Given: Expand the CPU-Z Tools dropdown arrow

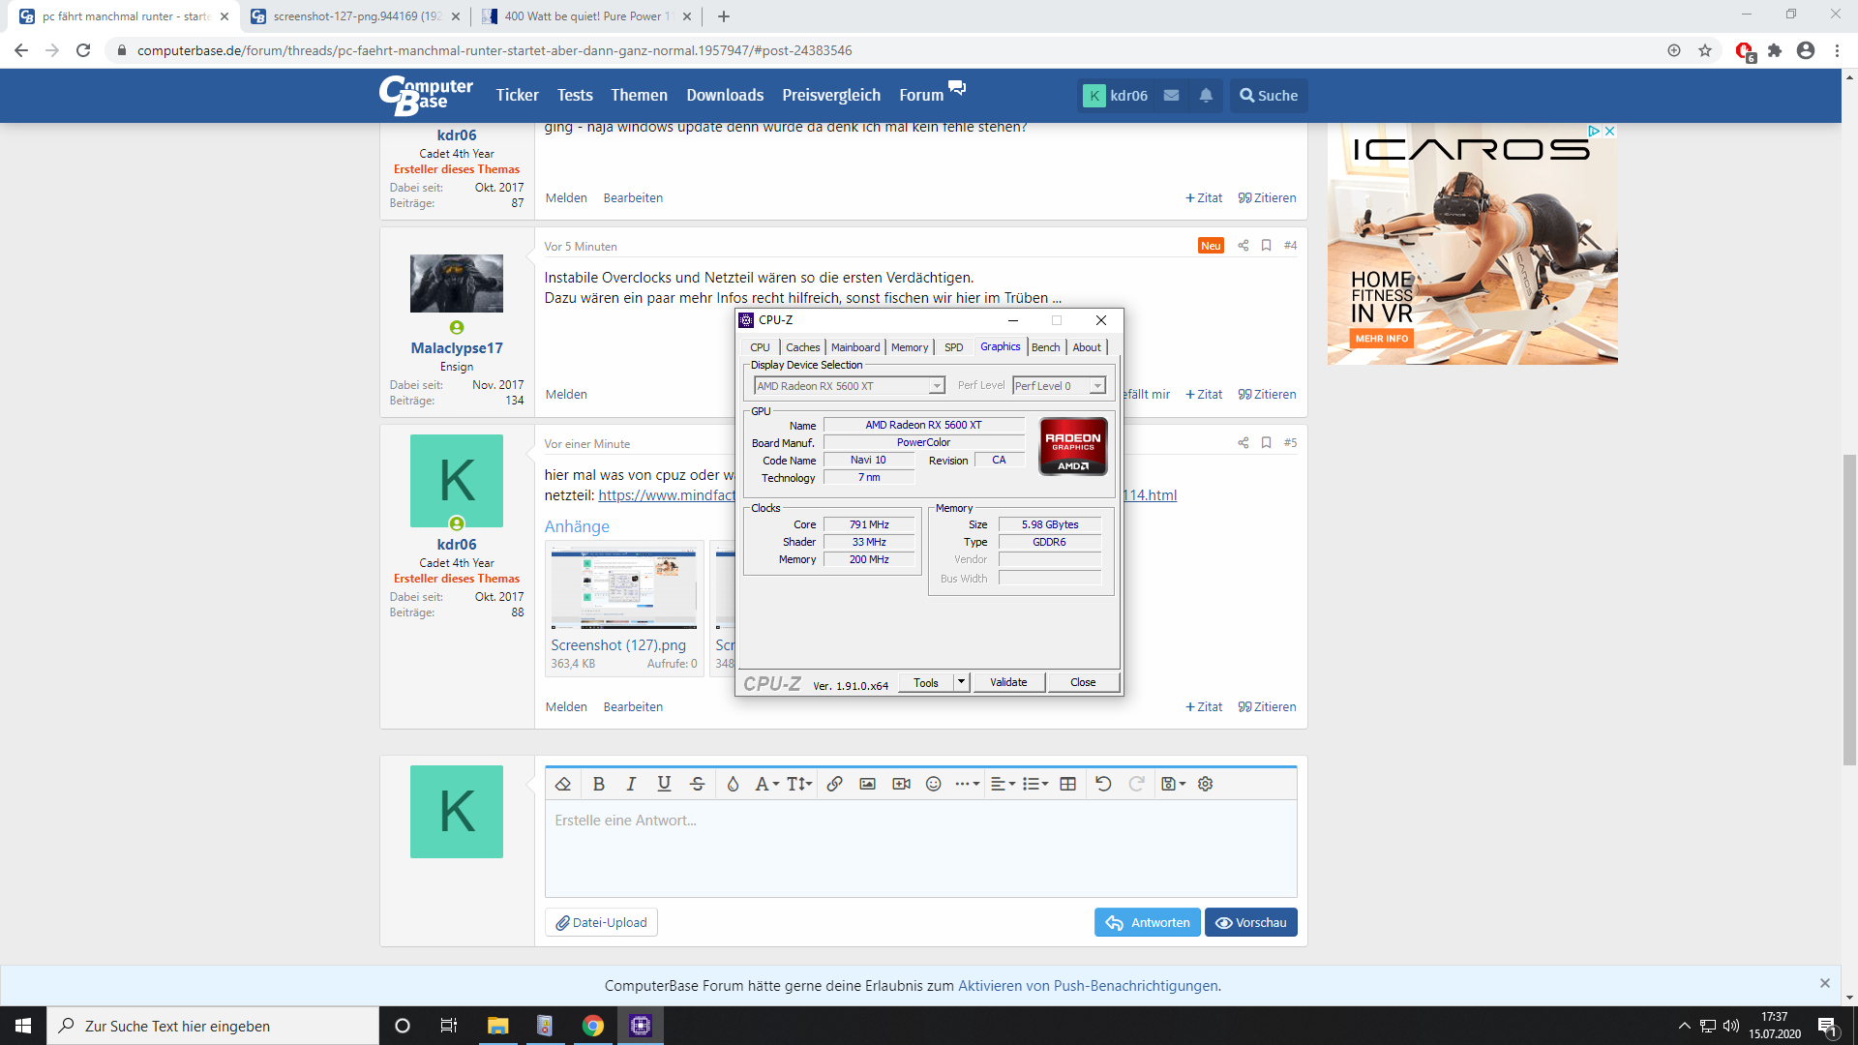Looking at the screenshot, I should point(961,682).
